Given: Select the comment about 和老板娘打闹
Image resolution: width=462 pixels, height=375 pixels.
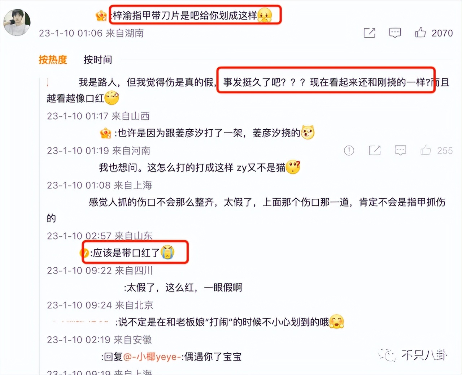Looking at the screenshot, I should (230, 322).
